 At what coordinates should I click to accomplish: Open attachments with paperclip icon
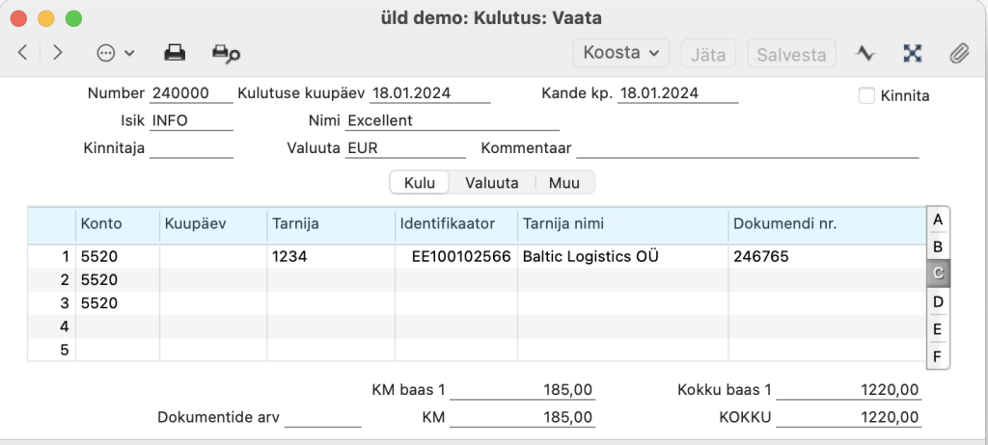959,54
